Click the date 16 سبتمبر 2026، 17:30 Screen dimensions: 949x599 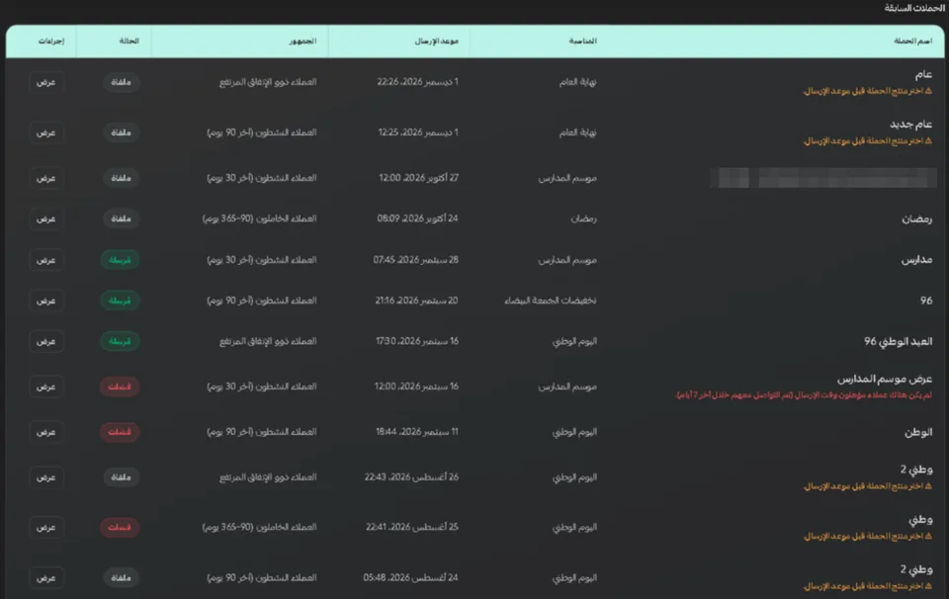[x=417, y=341]
